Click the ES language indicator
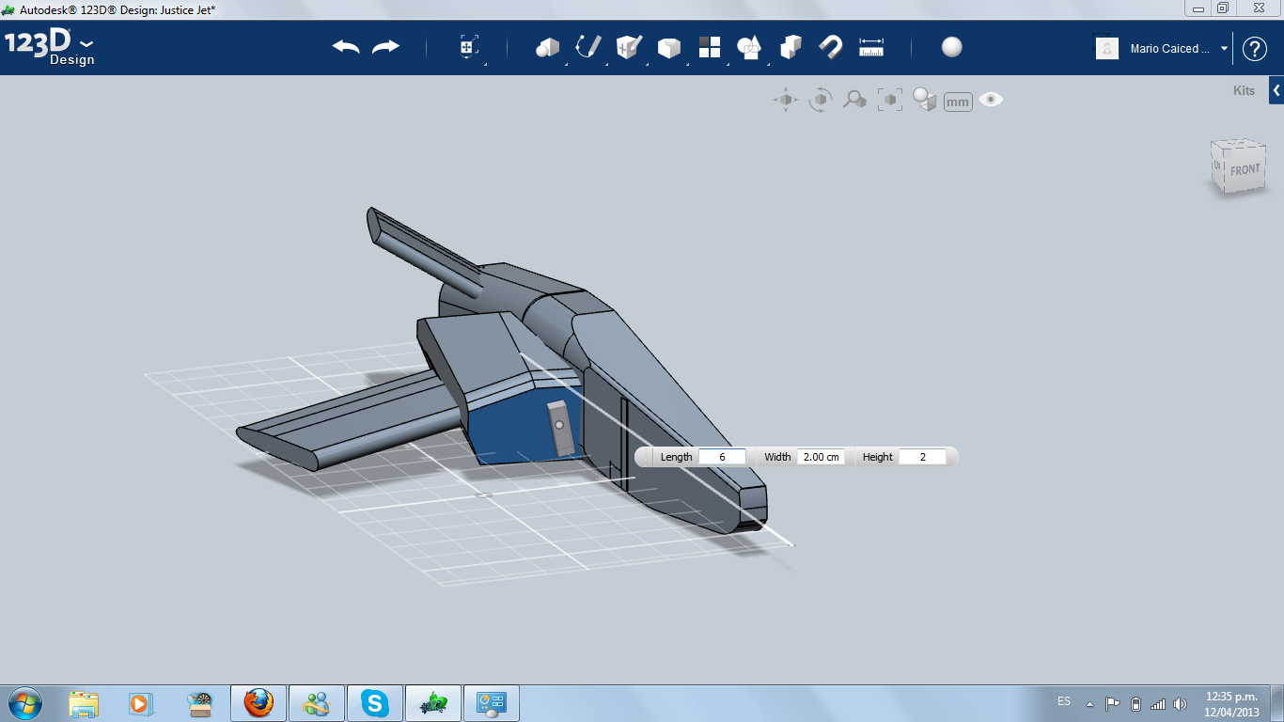1284x722 pixels. 1063,701
